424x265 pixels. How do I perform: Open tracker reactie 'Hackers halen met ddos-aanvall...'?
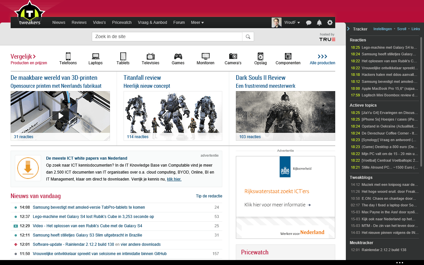click(389, 75)
